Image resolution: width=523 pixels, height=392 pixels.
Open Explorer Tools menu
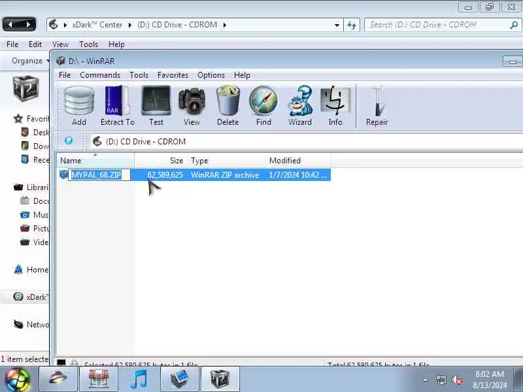point(88,44)
